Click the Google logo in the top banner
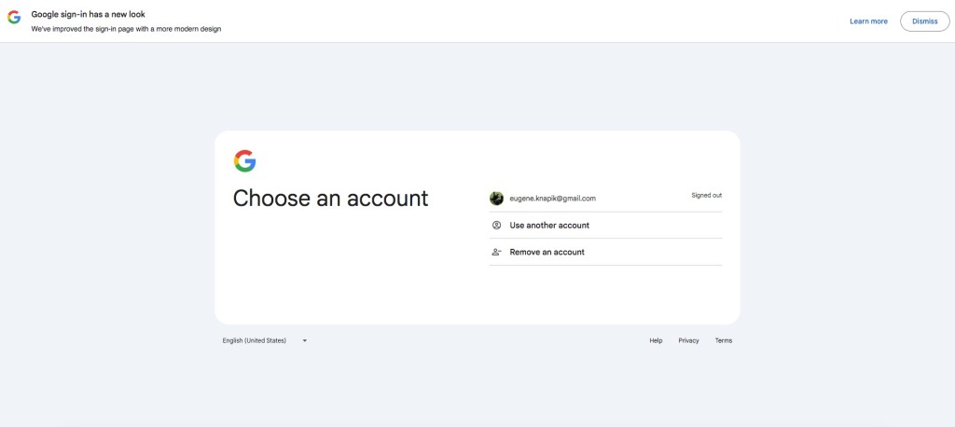Image resolution: width=955 pixels, height=427 pixels. tap(14, 18)
